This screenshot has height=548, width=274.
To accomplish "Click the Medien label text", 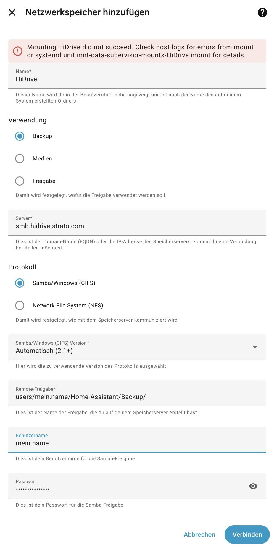I will [x=42, y=159].
